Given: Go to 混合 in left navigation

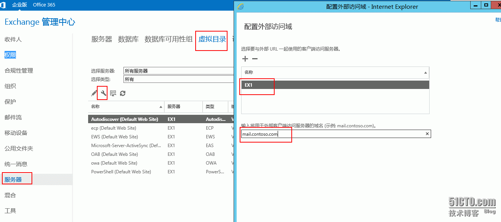Looking at the screenshot, I should click(10, 195).
